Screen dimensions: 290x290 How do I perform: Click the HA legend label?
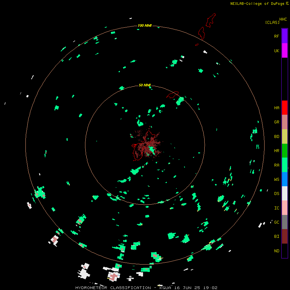click(276, 108)
